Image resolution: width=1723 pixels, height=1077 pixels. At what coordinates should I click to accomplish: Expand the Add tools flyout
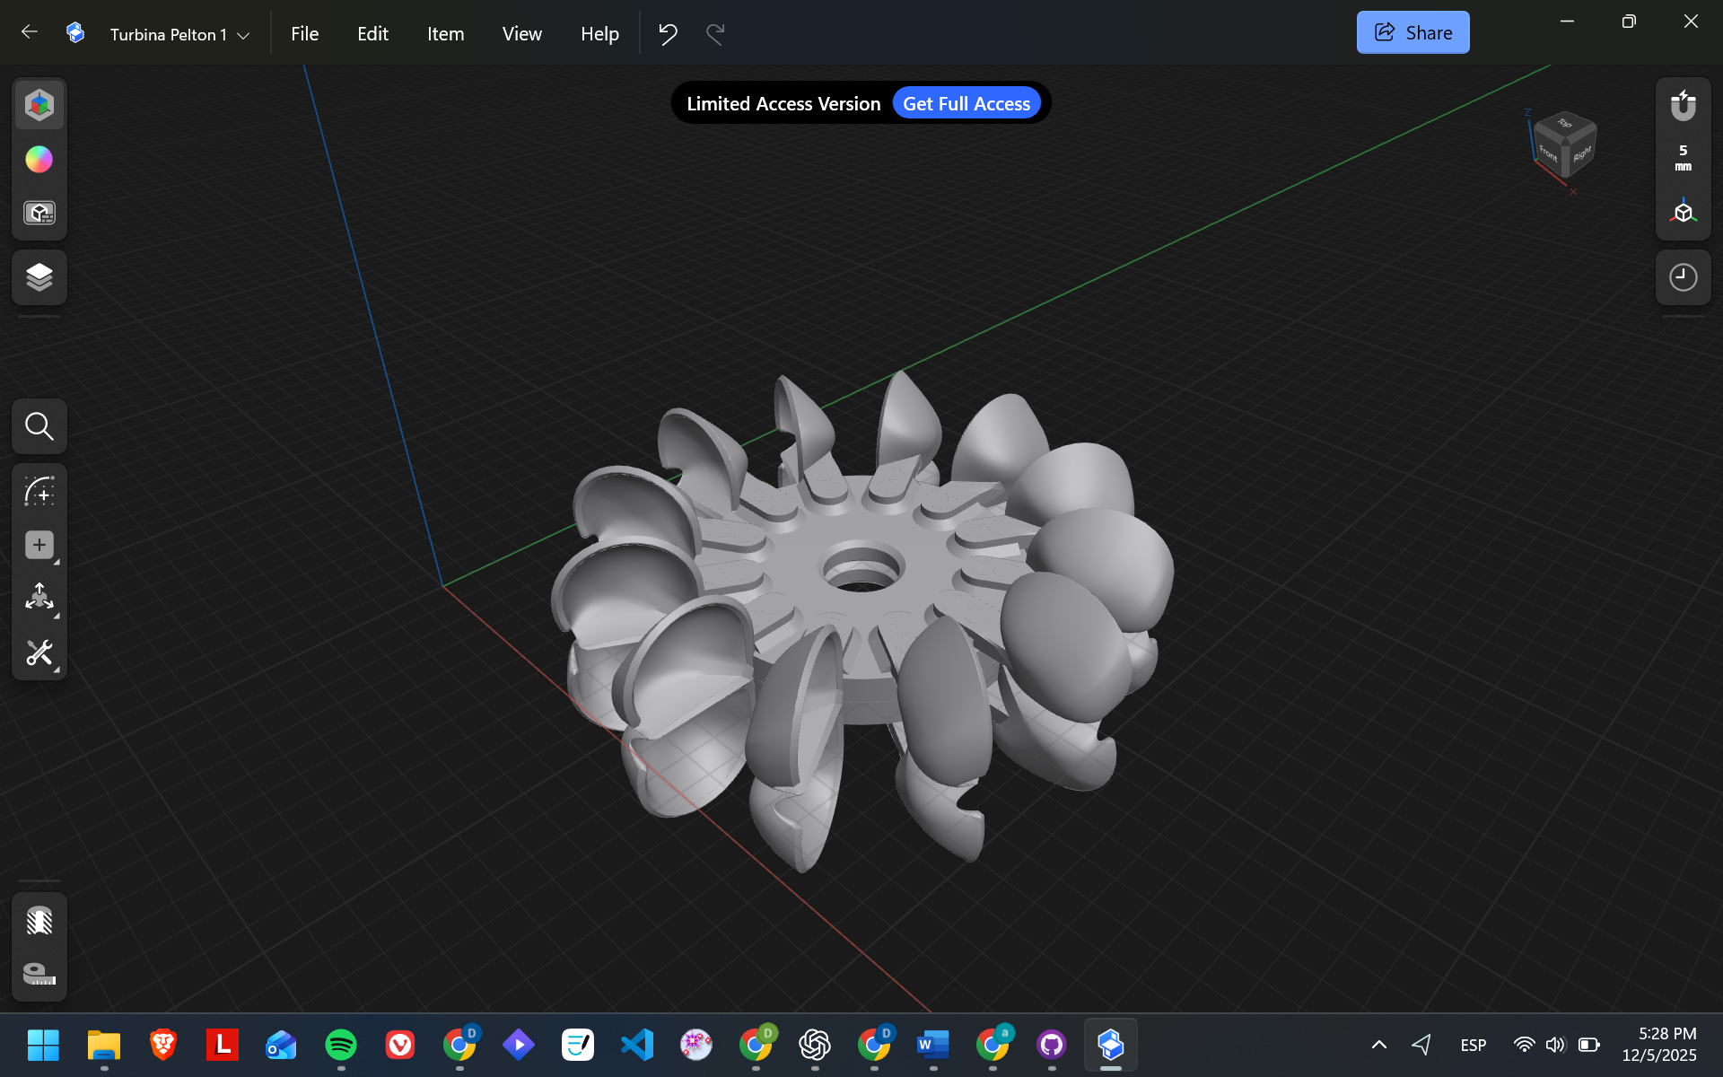[39, 545]
